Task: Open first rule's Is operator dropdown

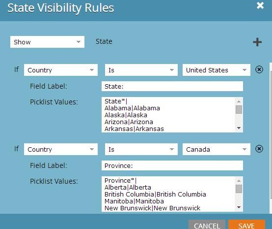Action: click(141, 70)
